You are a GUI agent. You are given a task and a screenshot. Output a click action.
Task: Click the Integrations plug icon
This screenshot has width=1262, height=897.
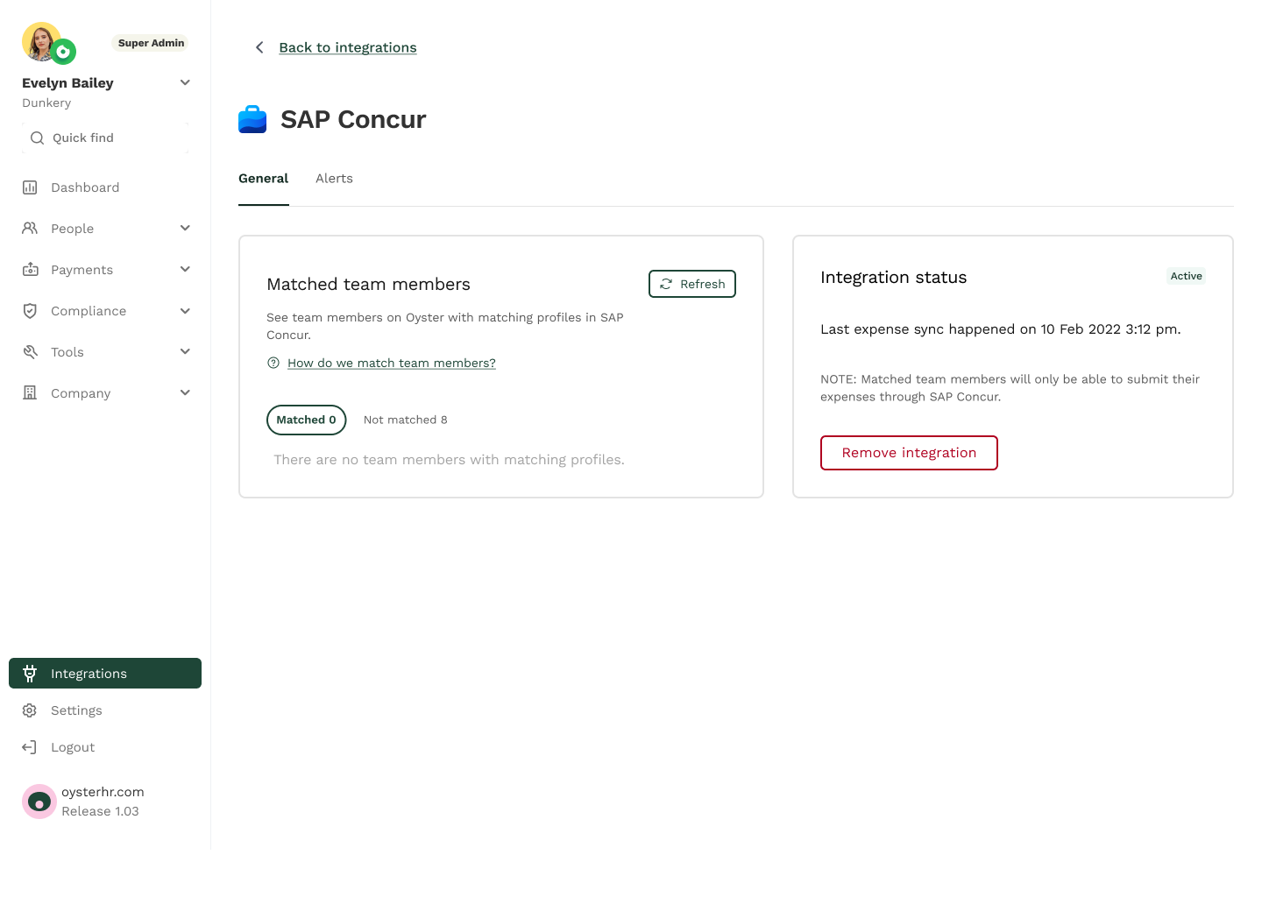pos(30,674)
